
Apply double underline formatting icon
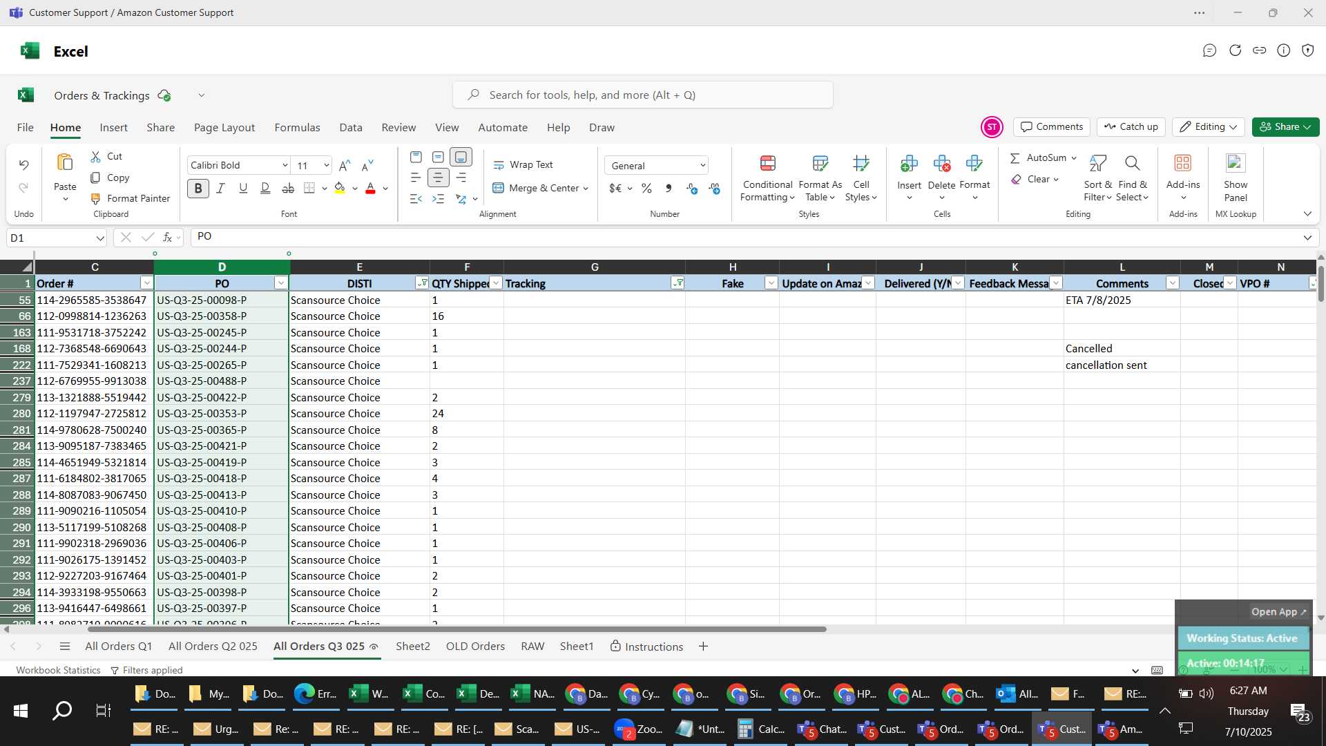pyautogui.click(x=265, y=188)
